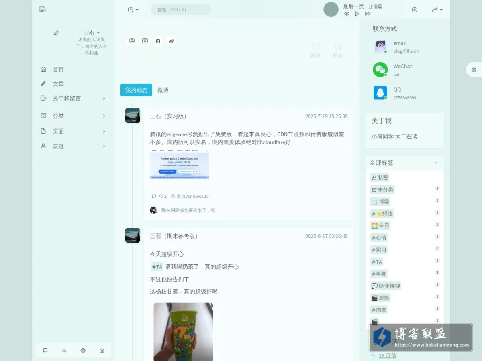Select the 私密 tag
The image size is (482, 361).
pos(380,178)
